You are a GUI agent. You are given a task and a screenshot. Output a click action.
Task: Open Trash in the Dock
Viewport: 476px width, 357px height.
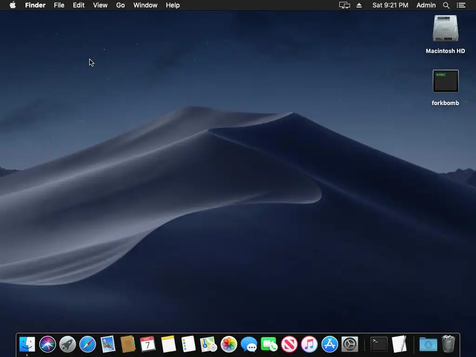pyautogui.click(x=449, y=344)
